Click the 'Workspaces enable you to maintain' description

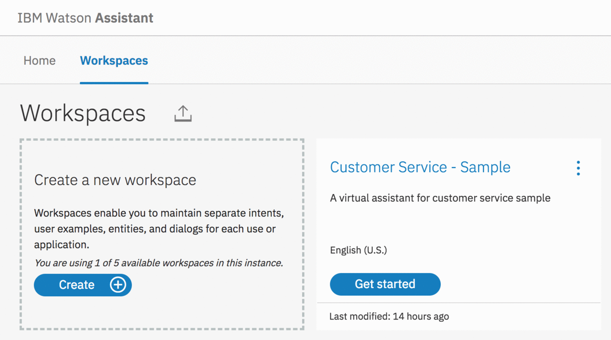pos(159,229)
